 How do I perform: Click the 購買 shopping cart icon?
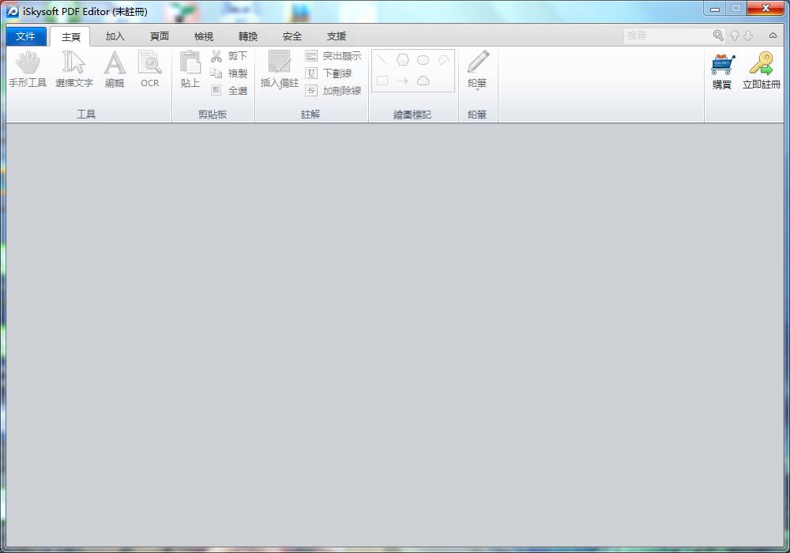point(722,65)
